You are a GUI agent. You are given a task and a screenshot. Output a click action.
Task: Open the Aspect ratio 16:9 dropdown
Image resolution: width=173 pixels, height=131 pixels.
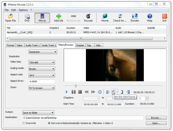(x=42, y=75)
